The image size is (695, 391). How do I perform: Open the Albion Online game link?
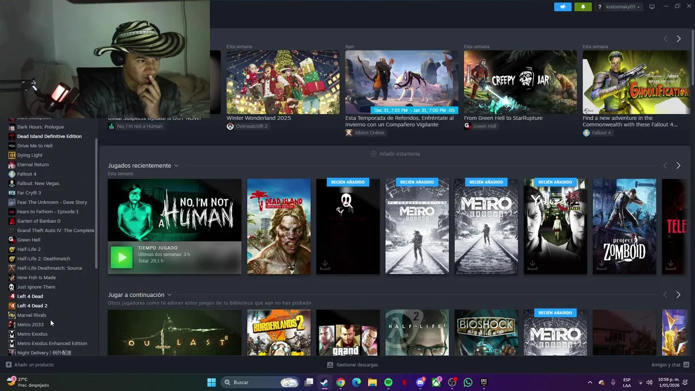pyautogui.click(x=364, y=133)
